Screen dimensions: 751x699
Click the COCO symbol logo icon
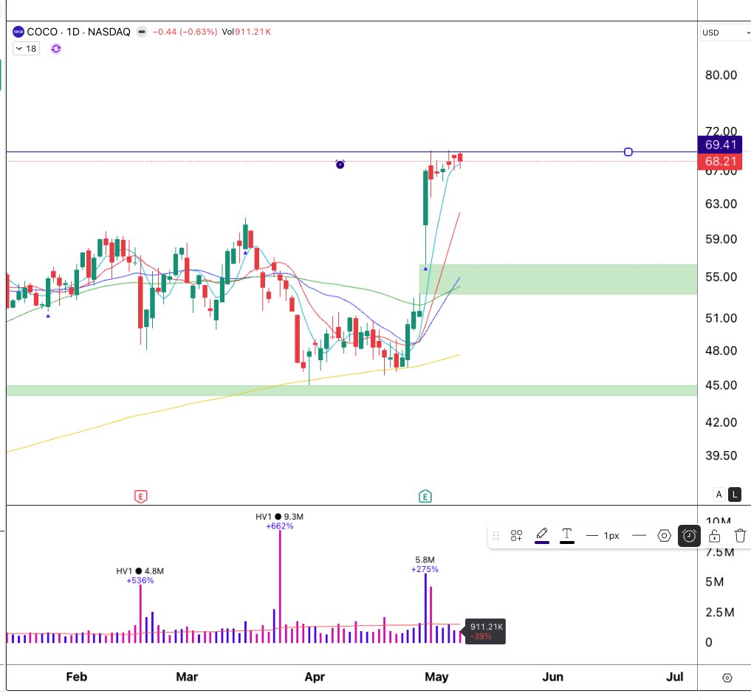[x=18, y=32]
